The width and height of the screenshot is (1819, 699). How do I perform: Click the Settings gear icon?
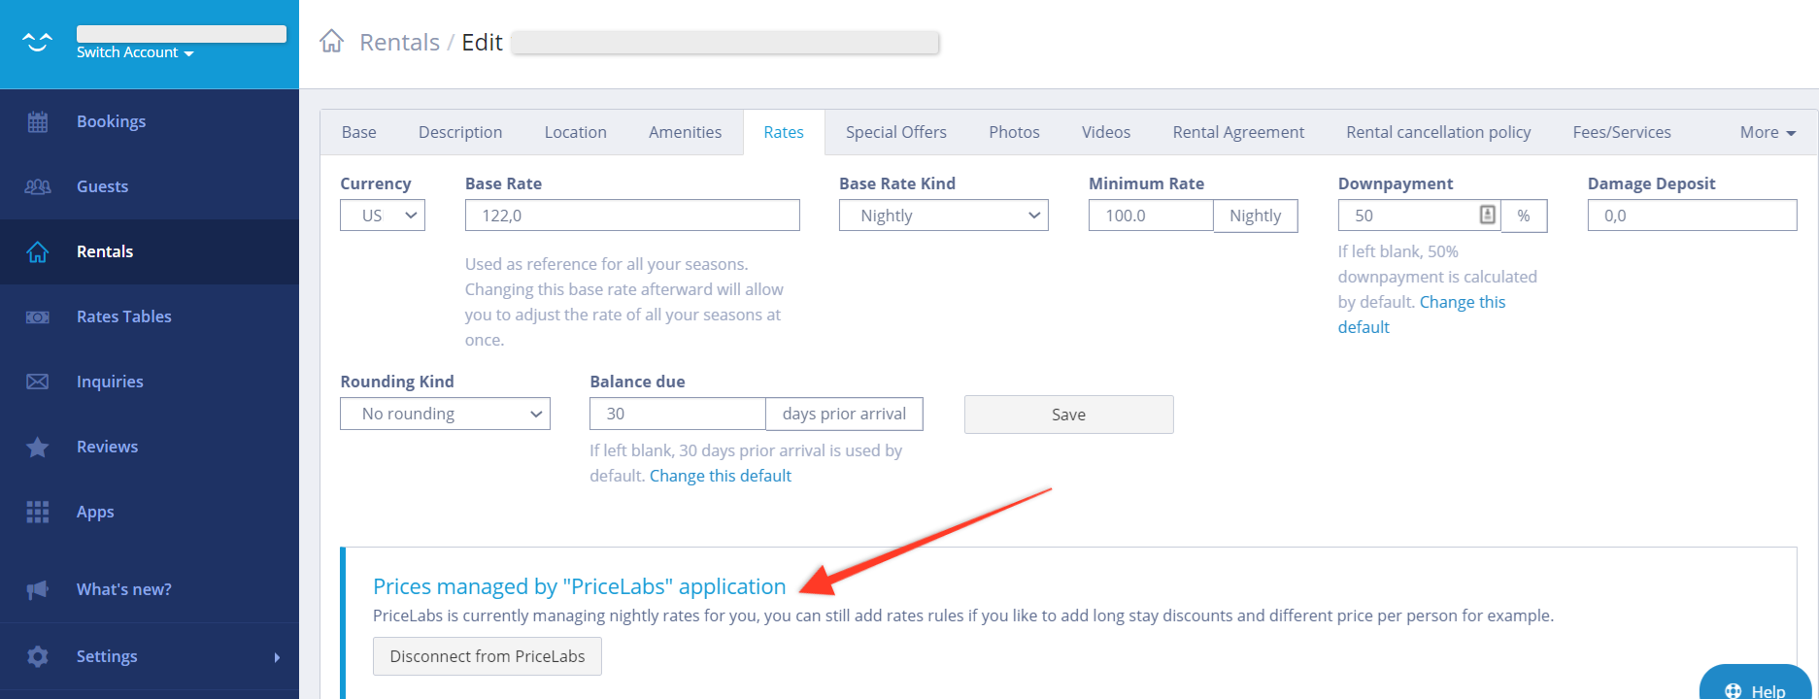[x=38, y=656]
